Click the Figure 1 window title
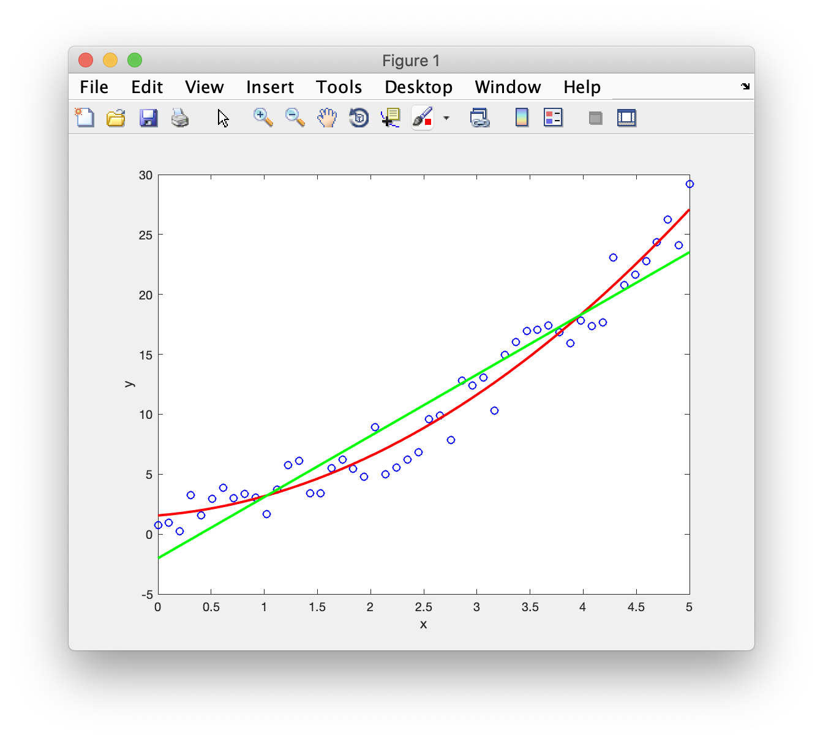The width and height of the screenshot is (823, 741). click(411, 61)
